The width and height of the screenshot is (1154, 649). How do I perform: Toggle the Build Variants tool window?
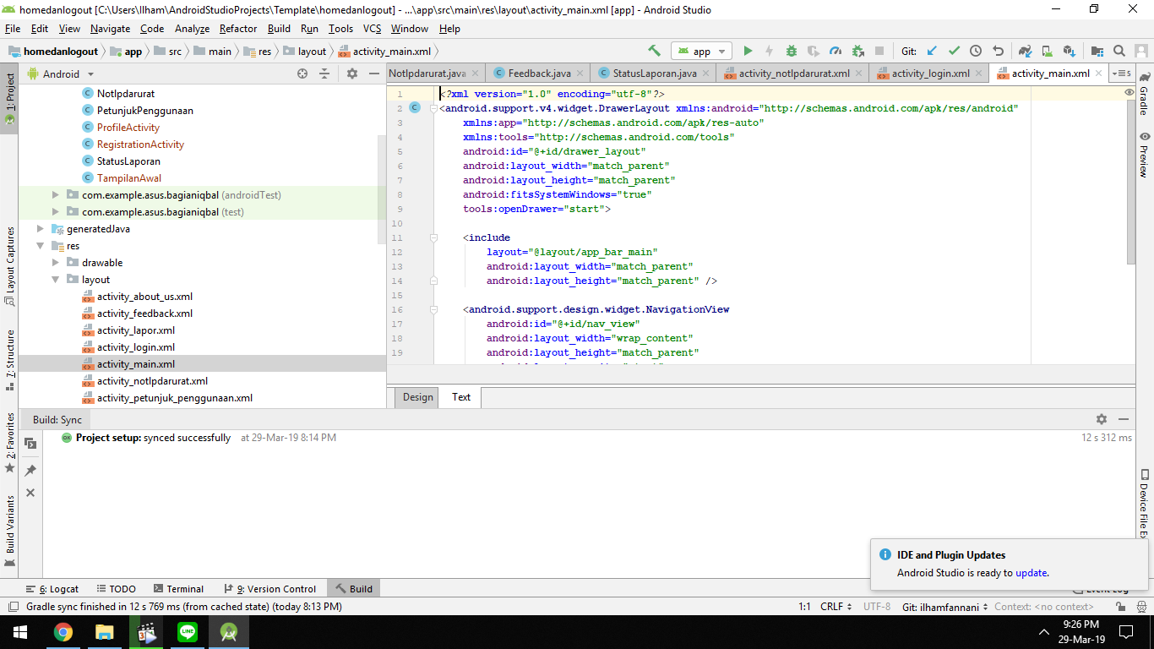(9, 529)
